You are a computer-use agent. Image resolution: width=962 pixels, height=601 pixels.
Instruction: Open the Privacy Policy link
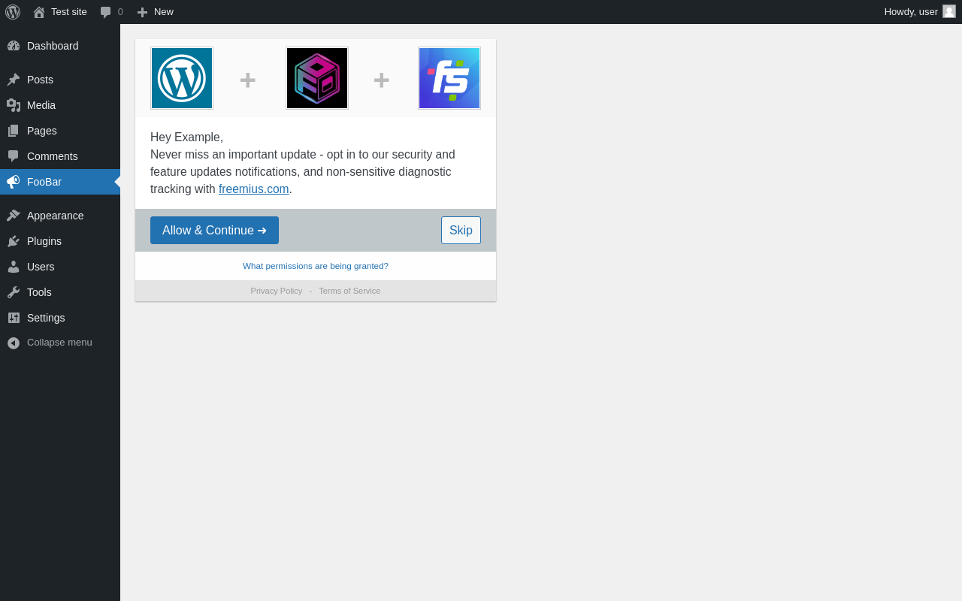(277, 291)
